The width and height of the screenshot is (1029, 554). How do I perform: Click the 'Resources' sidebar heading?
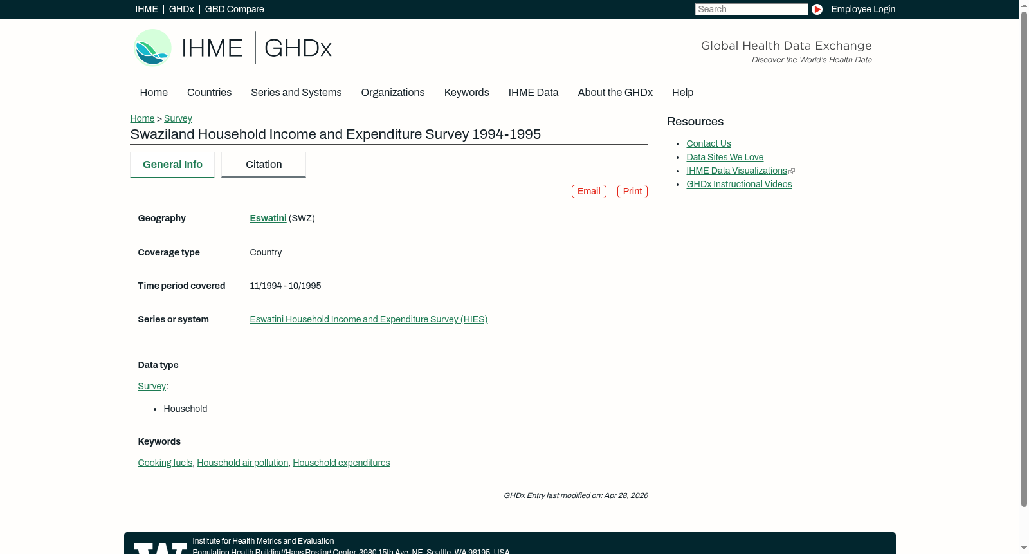tap(695, 122)
